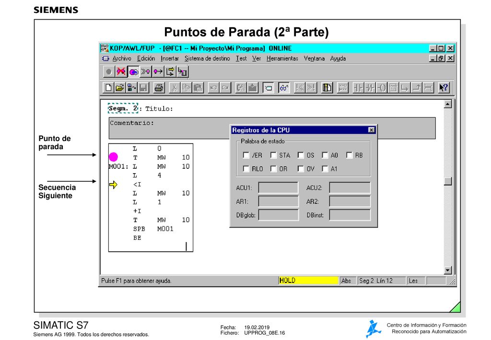
Task: Open a file using the folder icon
Action: click(x=120, y=88)
